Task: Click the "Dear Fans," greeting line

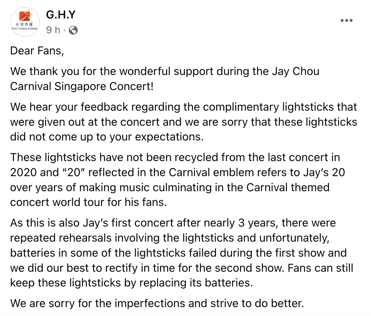Action: [x=37, y=51]
